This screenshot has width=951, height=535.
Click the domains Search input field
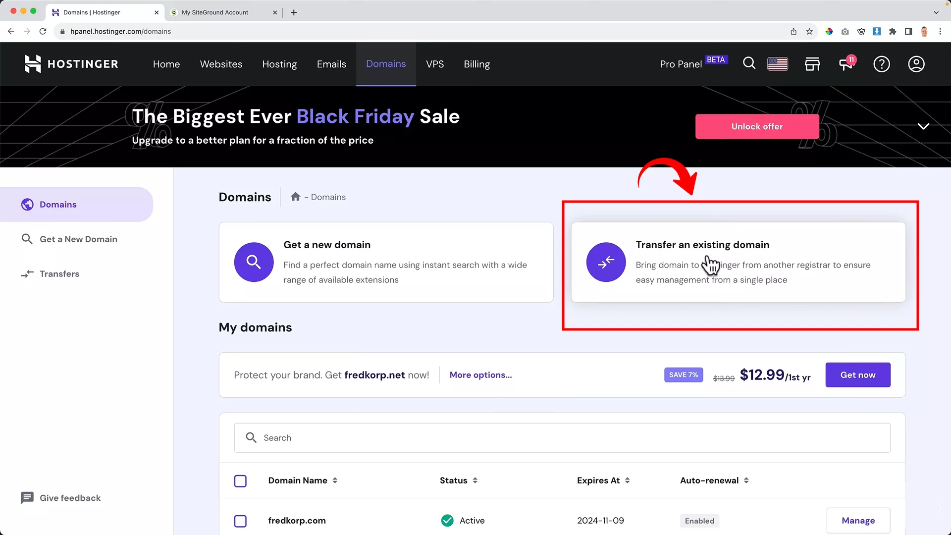point(562,438)
